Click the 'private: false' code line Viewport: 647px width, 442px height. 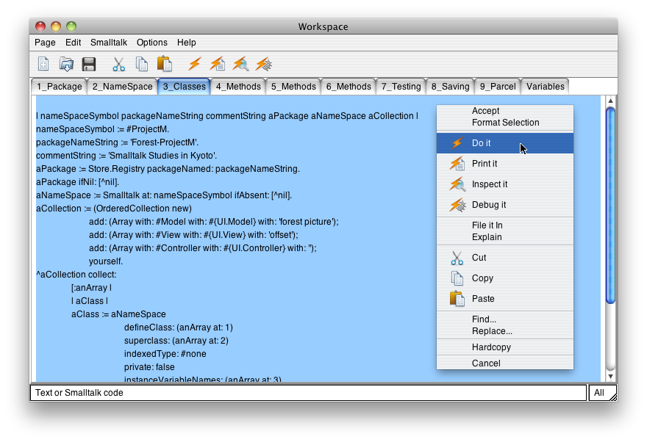pos(149,367)
